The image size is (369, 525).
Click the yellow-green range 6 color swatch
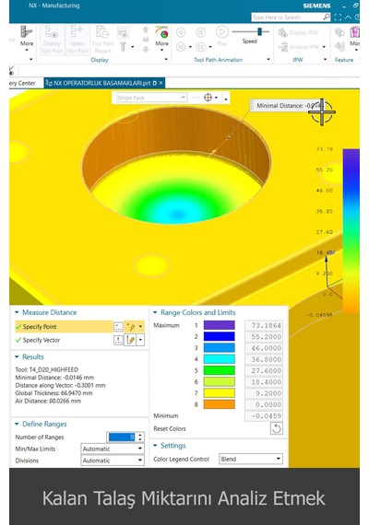tap(219, 381)
